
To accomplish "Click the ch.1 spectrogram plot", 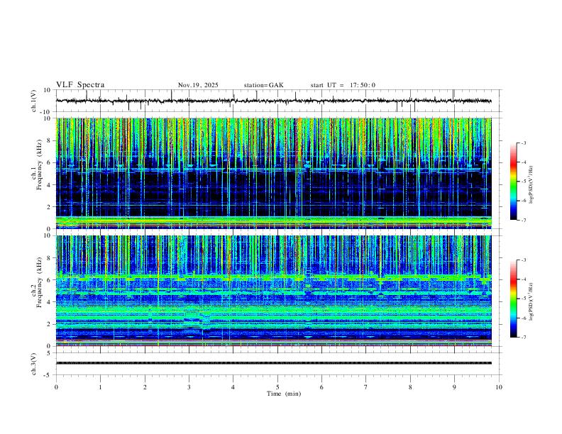I will coord(274,173).
